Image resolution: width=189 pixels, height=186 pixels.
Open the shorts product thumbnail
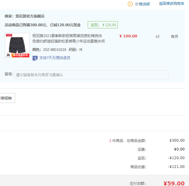[17, 45]
